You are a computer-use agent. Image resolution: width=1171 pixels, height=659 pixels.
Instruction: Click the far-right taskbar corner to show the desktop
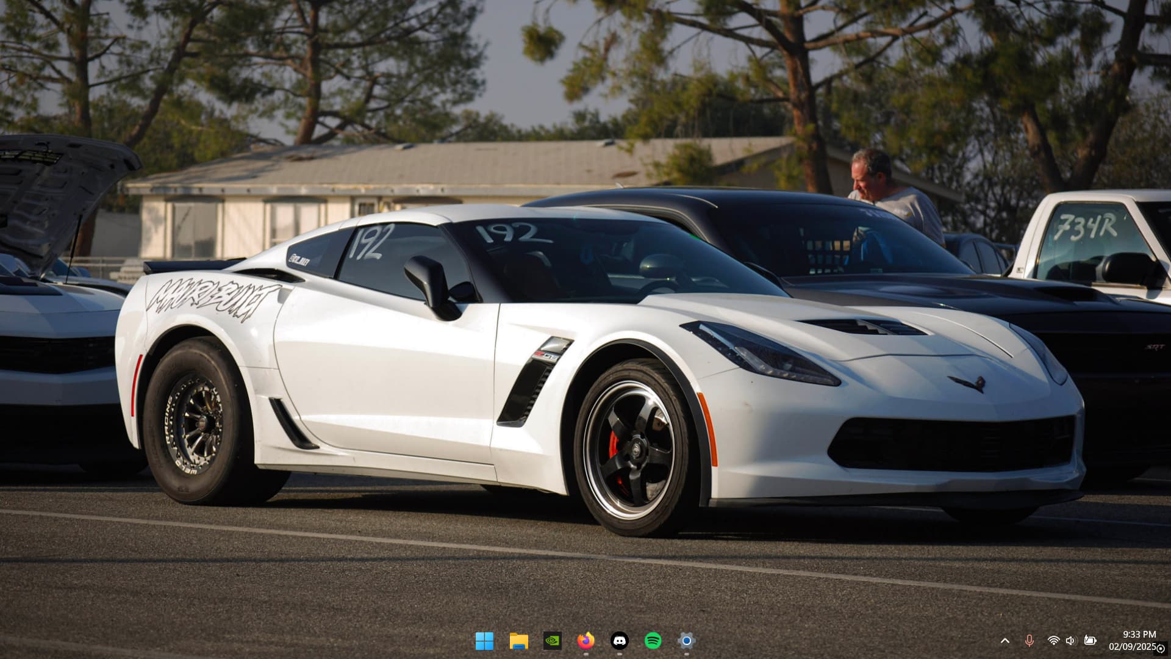tap(1169, 641)
